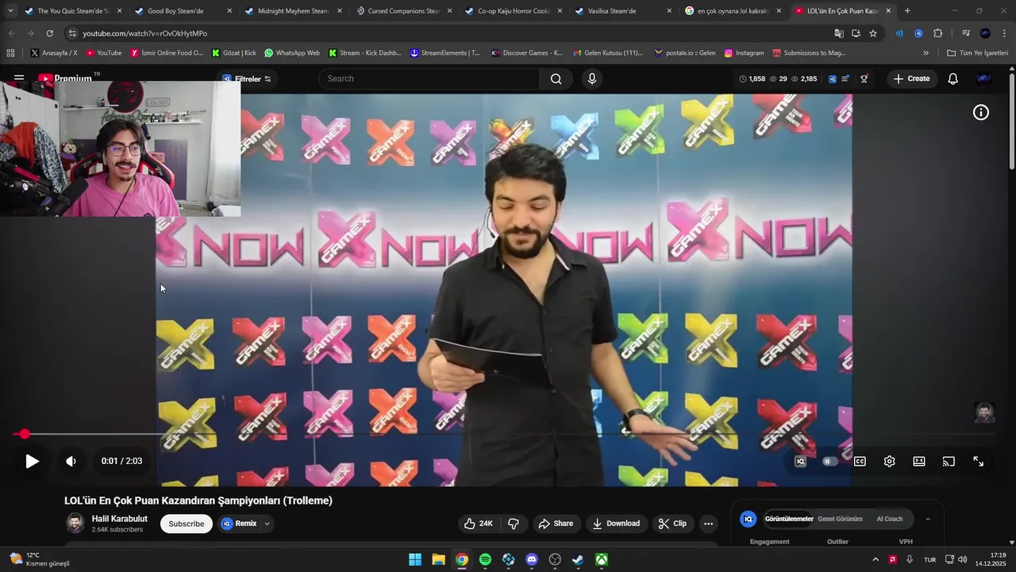Open the account avatar menu
This screenshot has height=572, width=1016.
pyautogui.click(x=983, y=79)
